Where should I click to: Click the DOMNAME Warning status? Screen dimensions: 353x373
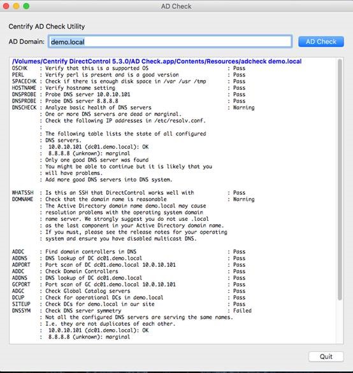coord(243,199)
